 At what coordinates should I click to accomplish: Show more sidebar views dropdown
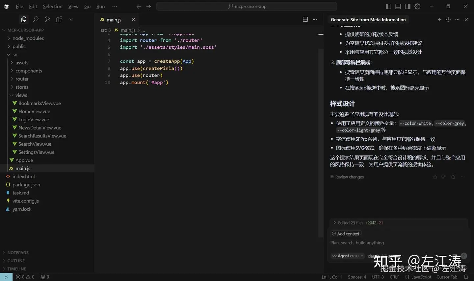[71, 19]
